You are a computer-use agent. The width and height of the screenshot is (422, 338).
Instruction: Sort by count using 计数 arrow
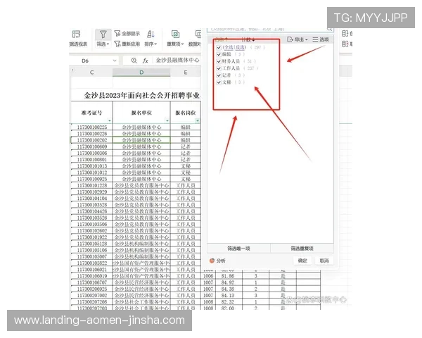pos(253,40)
